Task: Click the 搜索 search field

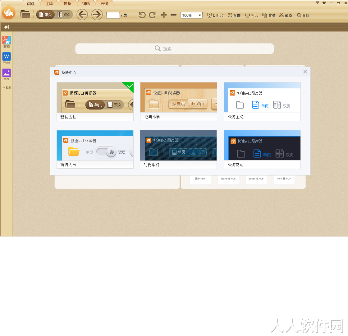Action: click(174, 49)
